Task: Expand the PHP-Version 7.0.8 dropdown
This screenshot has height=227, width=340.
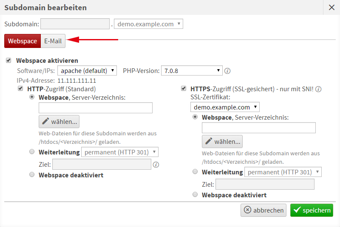Action: pyautogui.click(x=192, y=70)
